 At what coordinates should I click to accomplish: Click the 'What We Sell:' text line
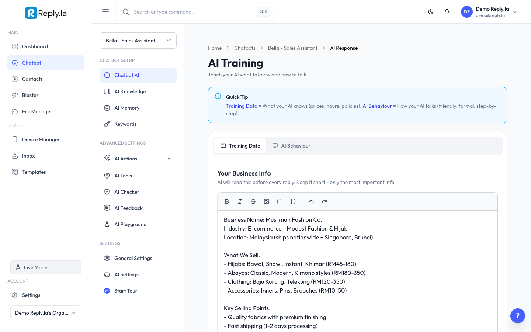(242, 255)
